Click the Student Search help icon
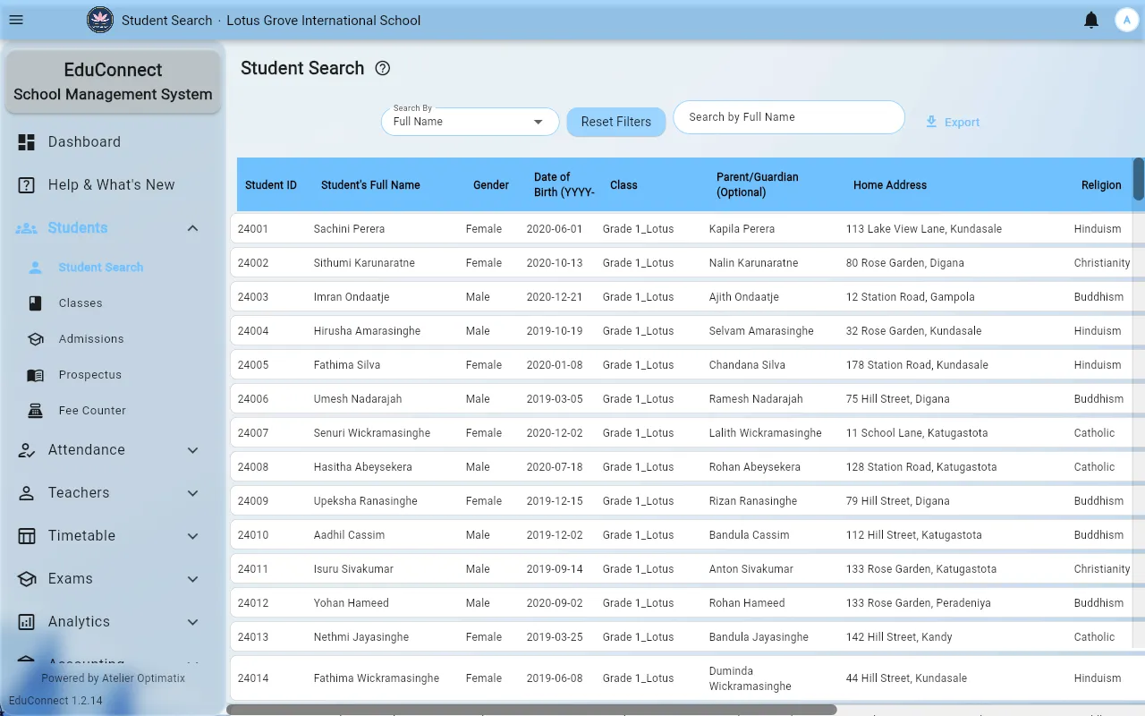Image resolution: width=1145 pixels, height=716 pixels. click(x=383, y=68)
